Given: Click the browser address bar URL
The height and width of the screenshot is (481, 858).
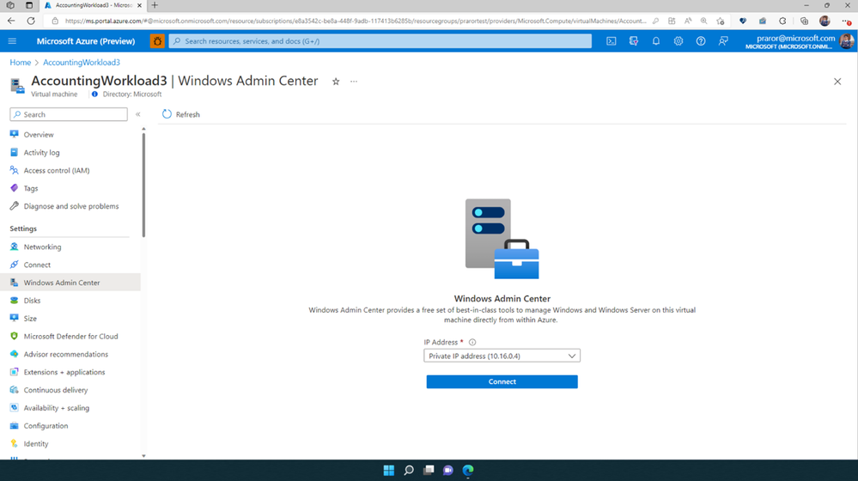Looking at the screenshot, I should tap(356, 21).
